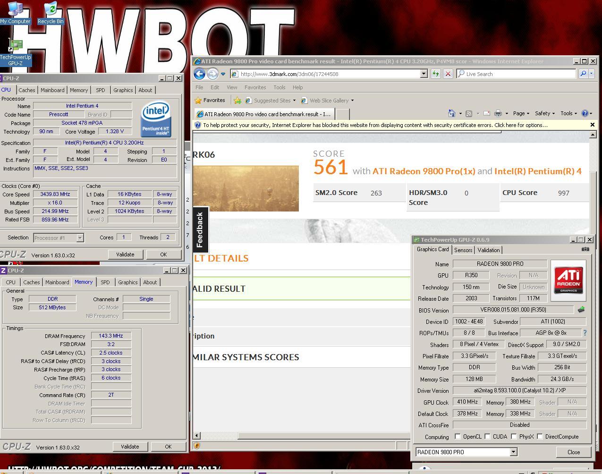Open the Tools command bar dropdown in IE
This screenshot has height=474, width=602.
[568, 113]
